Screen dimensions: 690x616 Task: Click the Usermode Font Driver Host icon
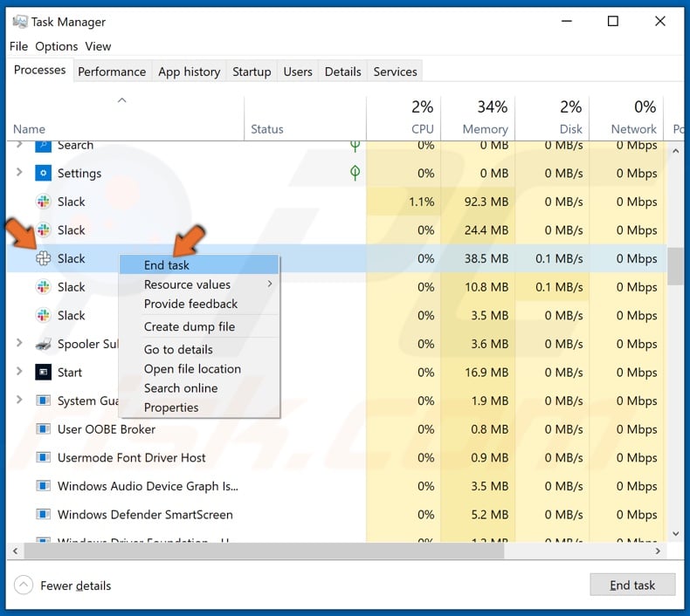[x=43, y=458]
